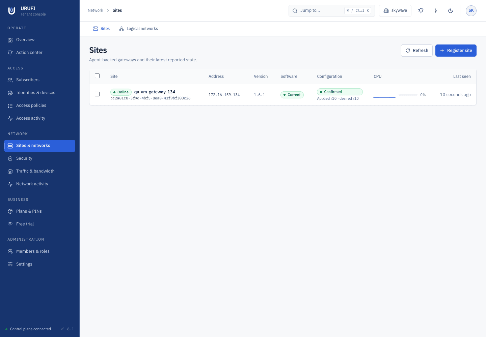Open Access activity page
Screen dimensions: 486x337
(39, 118)
